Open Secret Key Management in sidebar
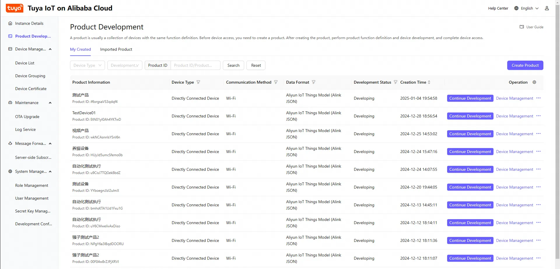Screen dimensions: 560x269 coord(33,211)
